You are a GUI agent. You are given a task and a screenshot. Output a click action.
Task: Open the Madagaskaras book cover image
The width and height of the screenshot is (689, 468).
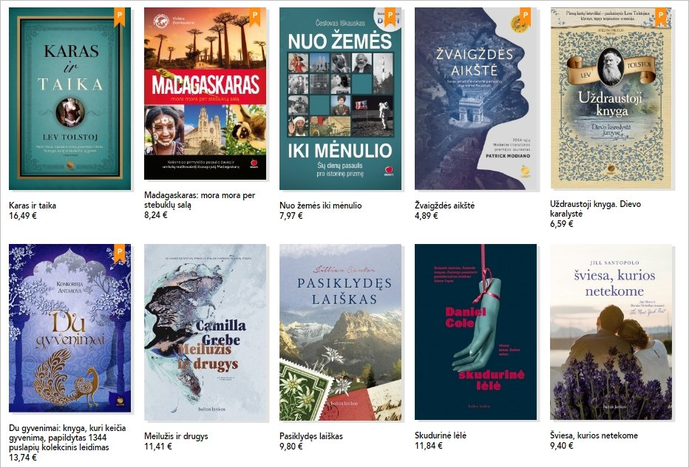pos(206,94)
